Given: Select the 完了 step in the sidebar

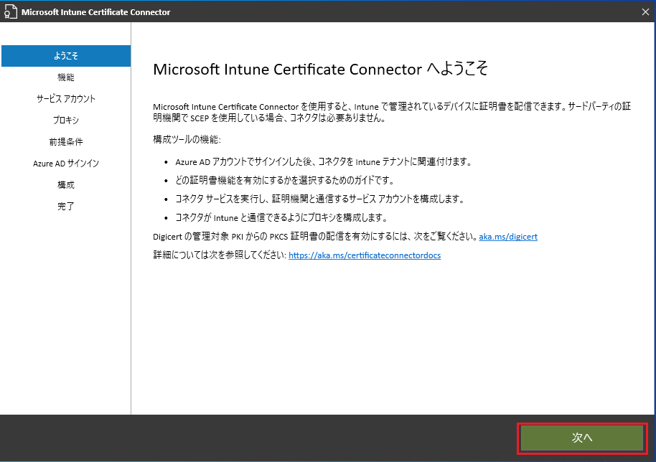Looking at the screenshot, I should tap(66, 207).
